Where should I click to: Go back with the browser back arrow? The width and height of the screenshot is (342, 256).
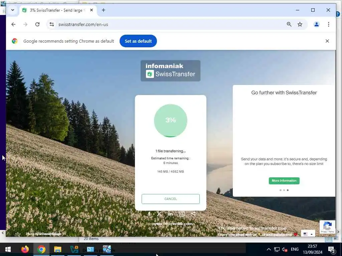click(13, 24)
